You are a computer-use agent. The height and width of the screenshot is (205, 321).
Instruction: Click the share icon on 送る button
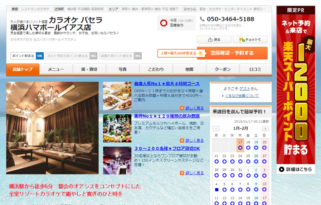[x=210, y=40]
